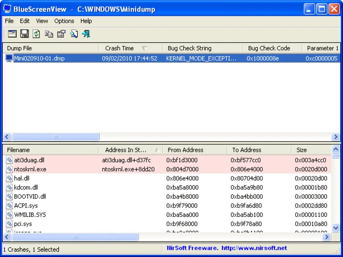This screenshot has height=257, width=343.
Task: Sort by Crash Time column header
Action: coord(130,48)
